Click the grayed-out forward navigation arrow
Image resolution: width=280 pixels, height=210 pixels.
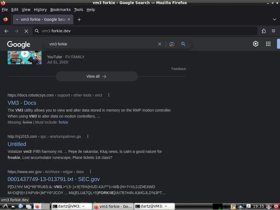click(x=16, y=31)
